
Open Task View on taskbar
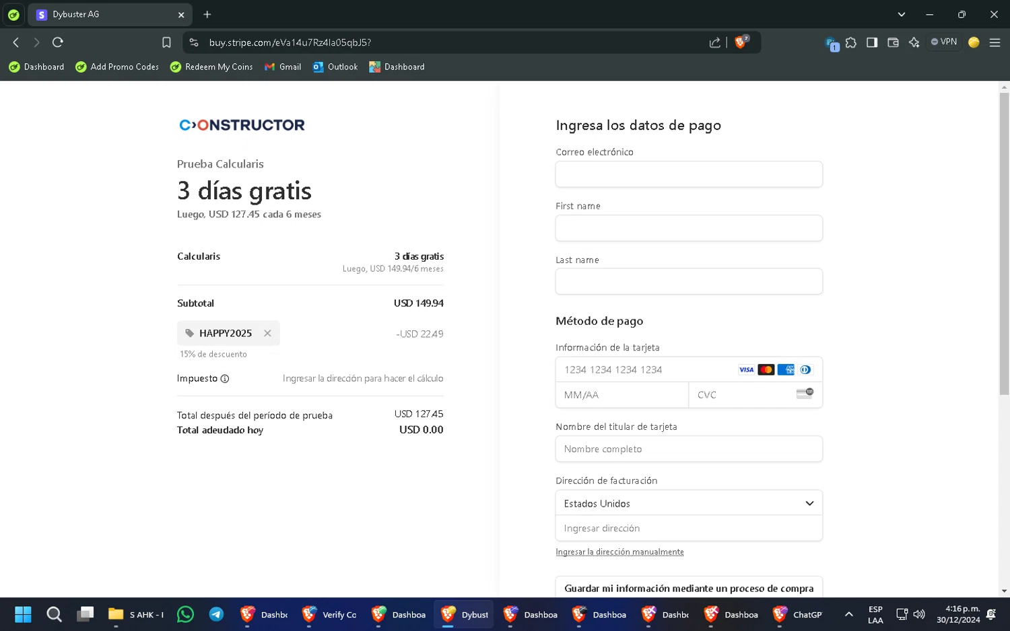coord(85,614)
